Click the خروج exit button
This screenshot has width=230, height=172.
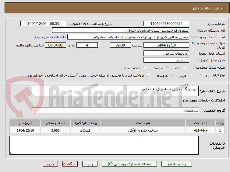click(50, 164)
